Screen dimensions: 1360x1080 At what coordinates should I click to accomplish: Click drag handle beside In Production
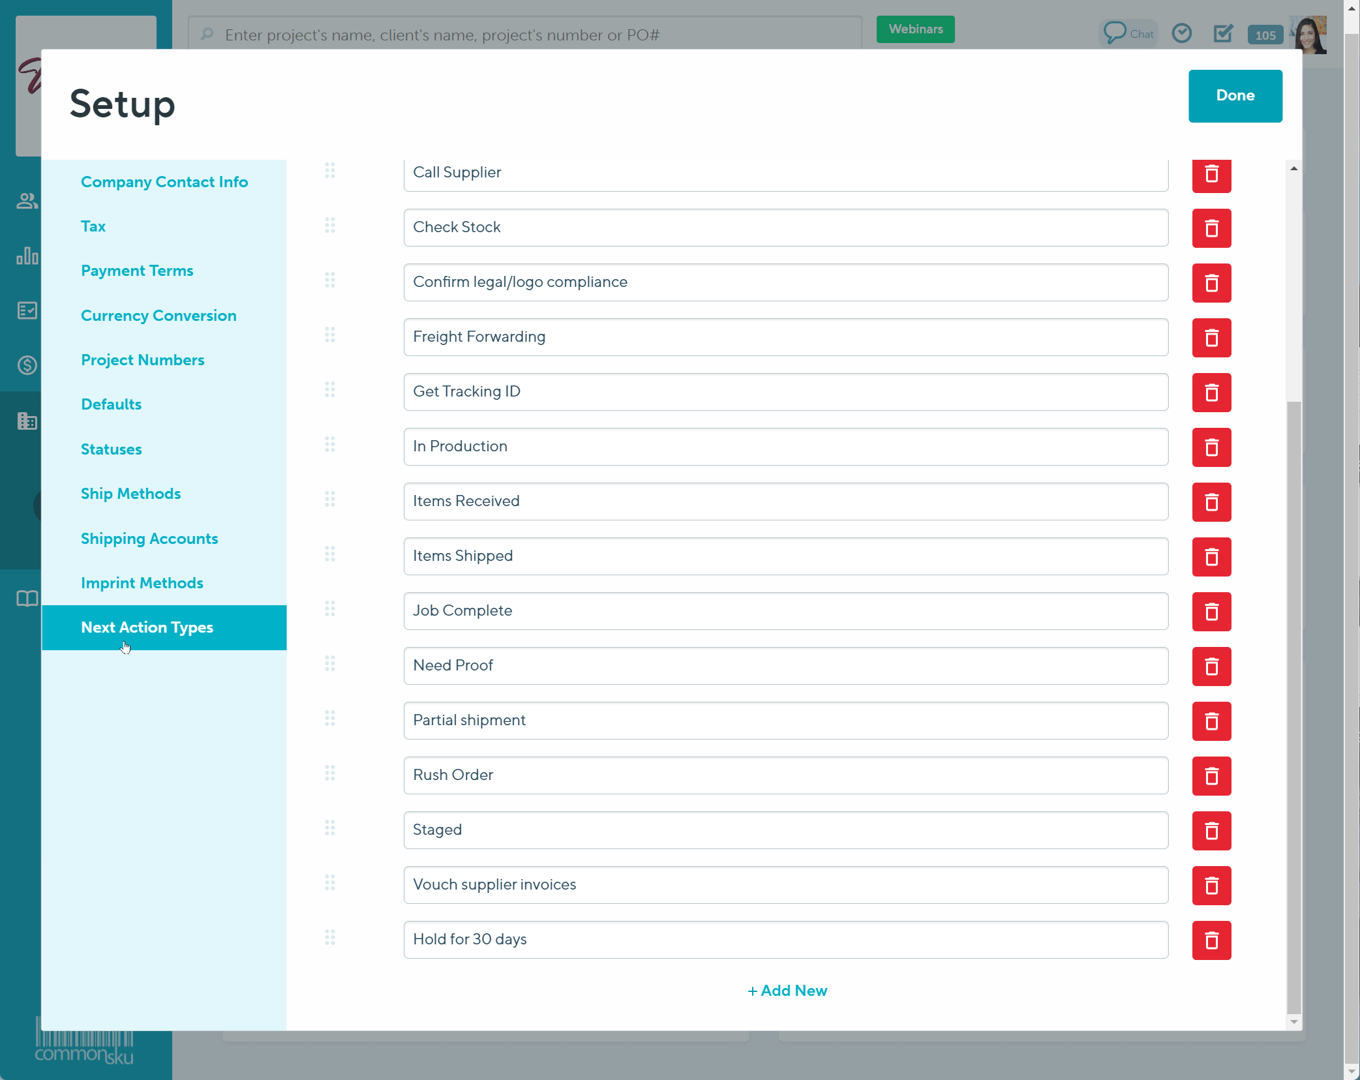tap(330, 445)
